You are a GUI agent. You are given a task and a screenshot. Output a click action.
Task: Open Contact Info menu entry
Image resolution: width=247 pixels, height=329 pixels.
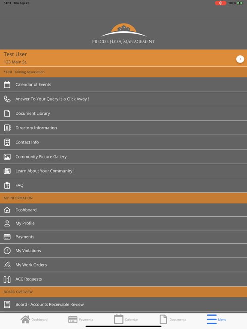(x=123, y=142)
